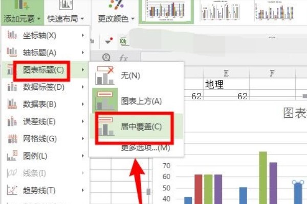Select column F header
This screenshot has height=204, width=307.
272,73
